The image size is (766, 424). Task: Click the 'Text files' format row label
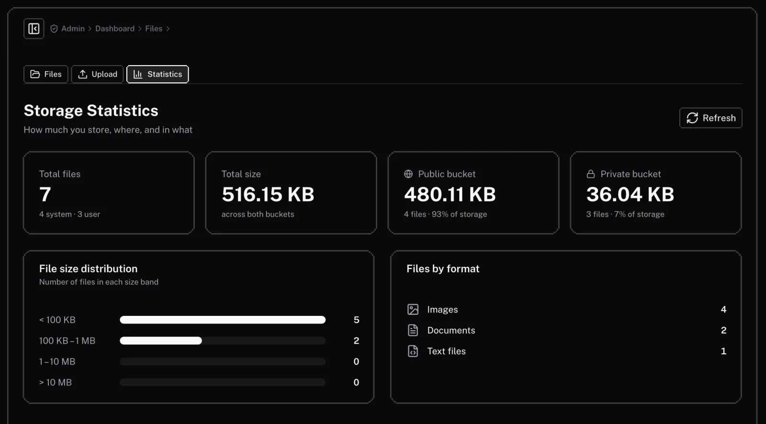pos(447,351)
